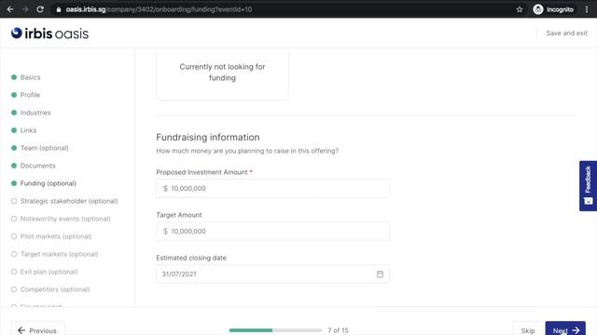Open the Incognito profile icon
The width and height of the screenshot is (597, 335).
[538, 9]
